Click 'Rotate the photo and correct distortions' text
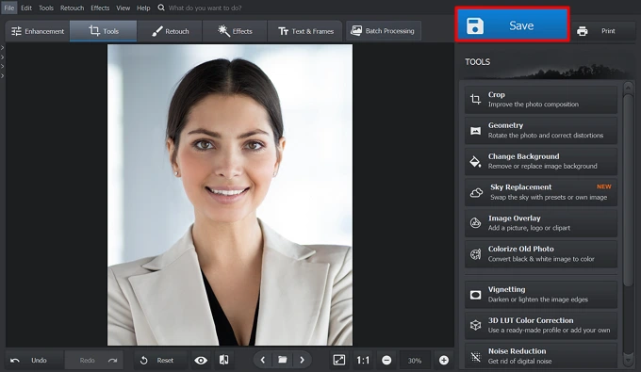This screenshot has height=372, width=641. [546, 136]
